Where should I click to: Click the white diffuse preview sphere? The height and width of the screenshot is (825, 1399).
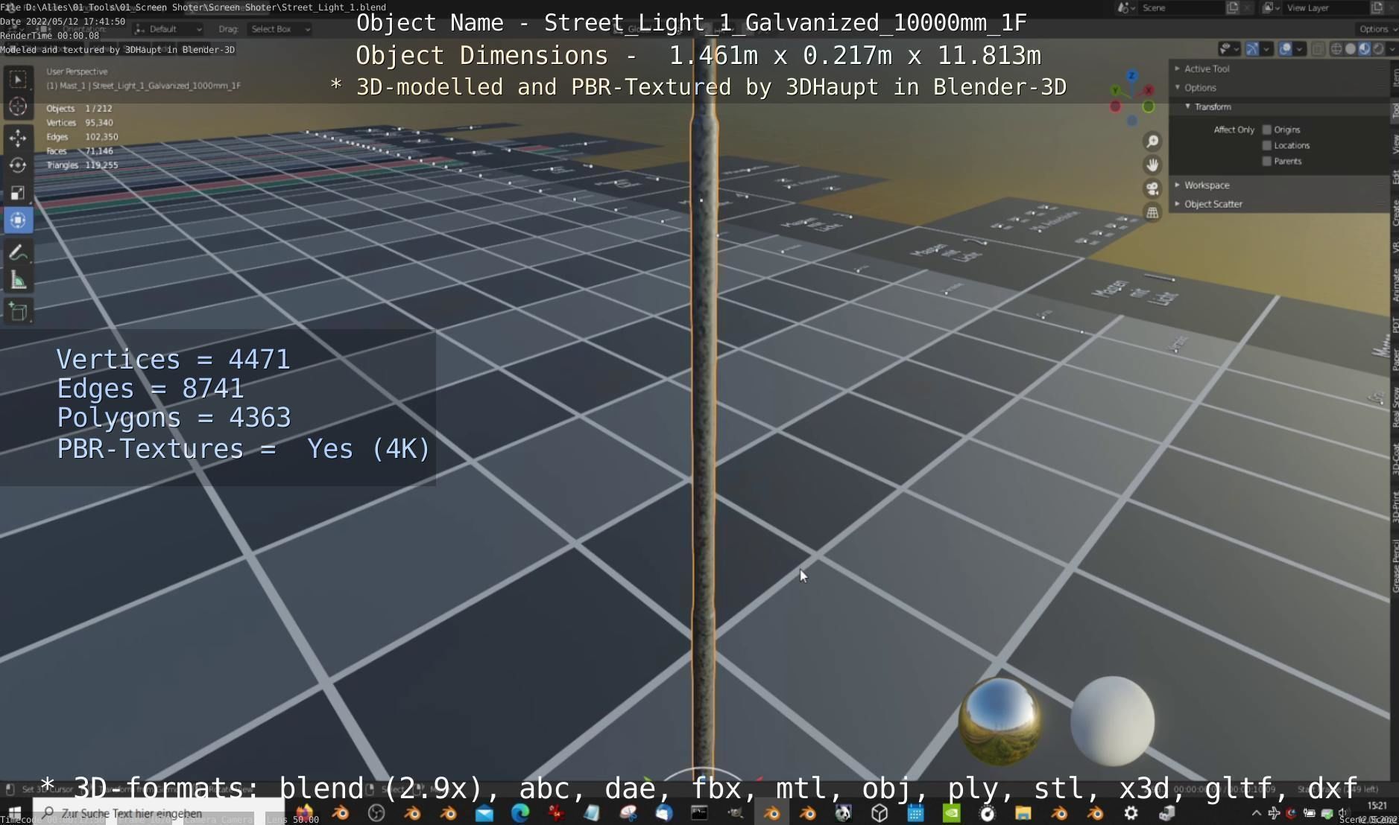(1112, 721)
